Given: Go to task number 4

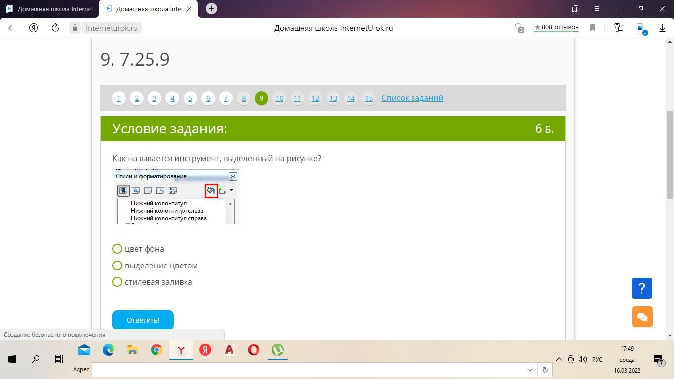Looking at the screenshot, I should click(172, 98).
